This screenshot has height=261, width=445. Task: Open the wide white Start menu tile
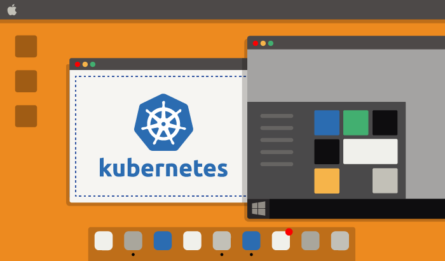pyautogui.click(x=371, y=152)
